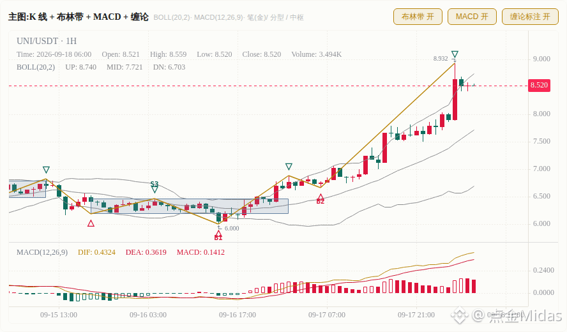Image resolution: width=567 pixels, height=332 pixels.
Task: Click the top fractal triangle at 8.932 high
Action: point(455,54)
